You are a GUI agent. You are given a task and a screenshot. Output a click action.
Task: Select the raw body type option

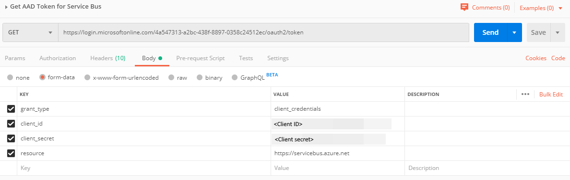click(x=171, y=77)
